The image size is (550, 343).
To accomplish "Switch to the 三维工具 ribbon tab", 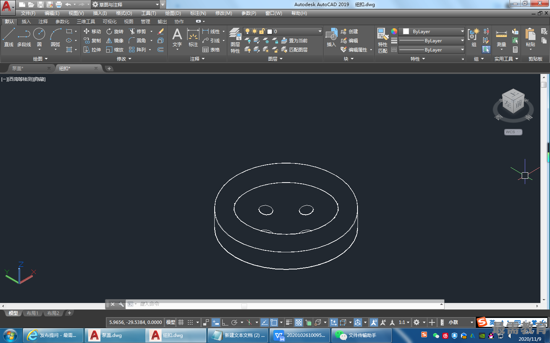I will pos(86,22).
